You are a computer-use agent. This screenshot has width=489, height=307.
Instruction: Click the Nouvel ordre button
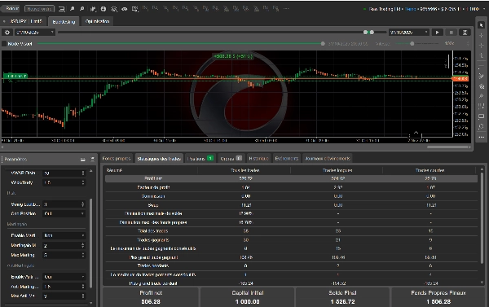pyautogui.click(x=39, y=9)
